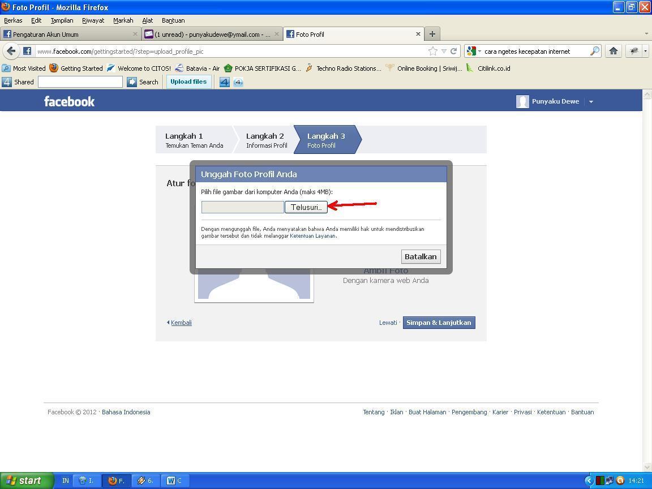Screen dimensions: 652x489
Task: Open the Ketentuan Layanan link
Action: click(313, 236)
